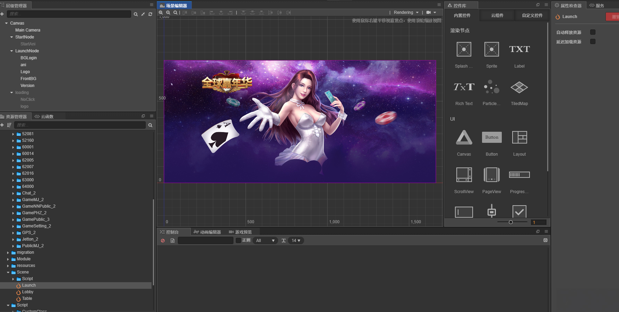The height and width of the screenshot is (312, 619).
Task: Select the ProgressBar control
Action: point(519,175)
